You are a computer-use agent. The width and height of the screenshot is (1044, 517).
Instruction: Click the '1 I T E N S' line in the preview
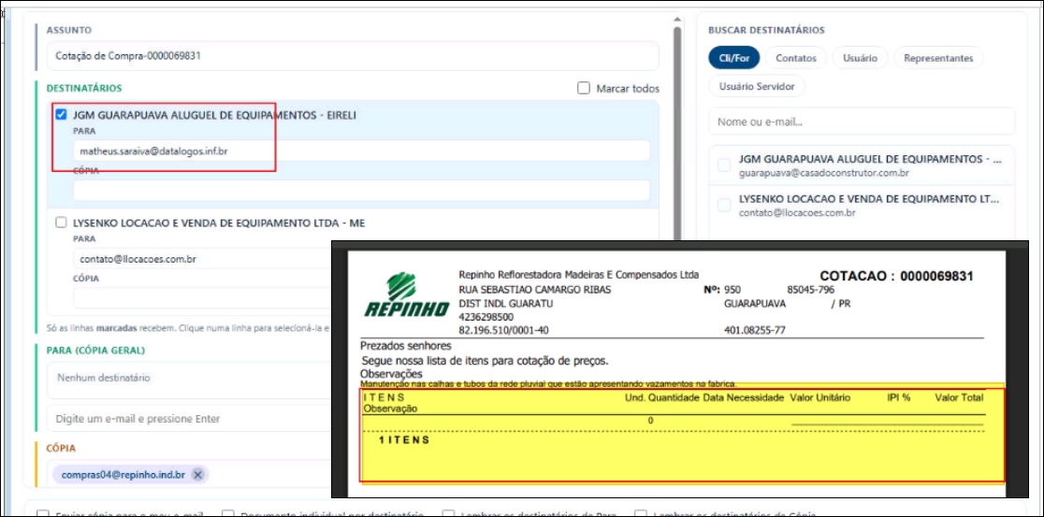coord(404,439)
